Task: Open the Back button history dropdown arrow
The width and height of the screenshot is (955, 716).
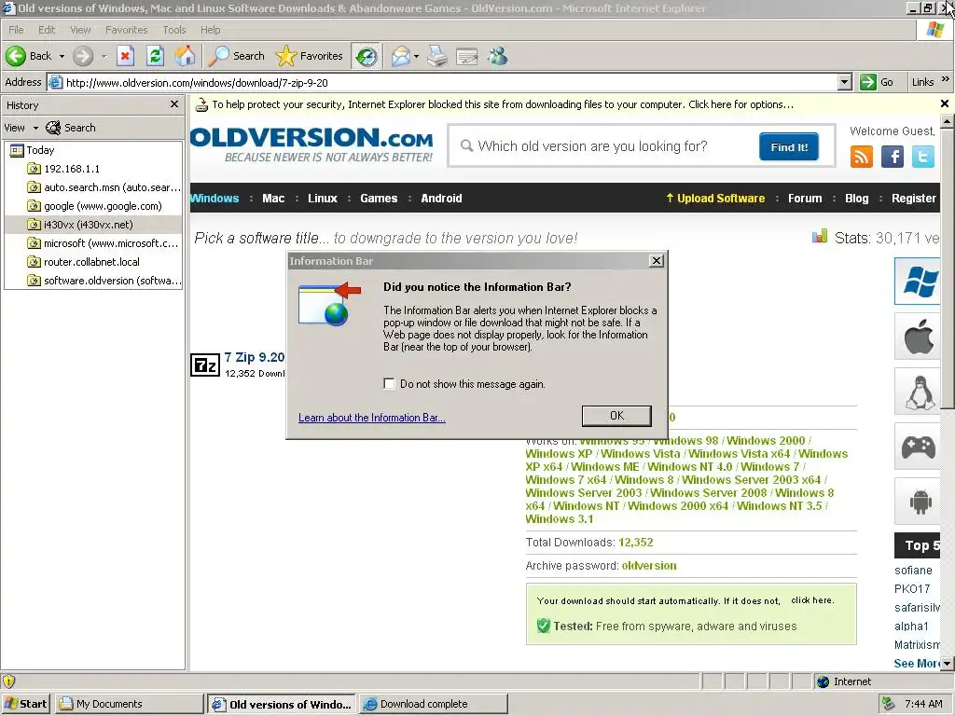Action: pos(62,56)
